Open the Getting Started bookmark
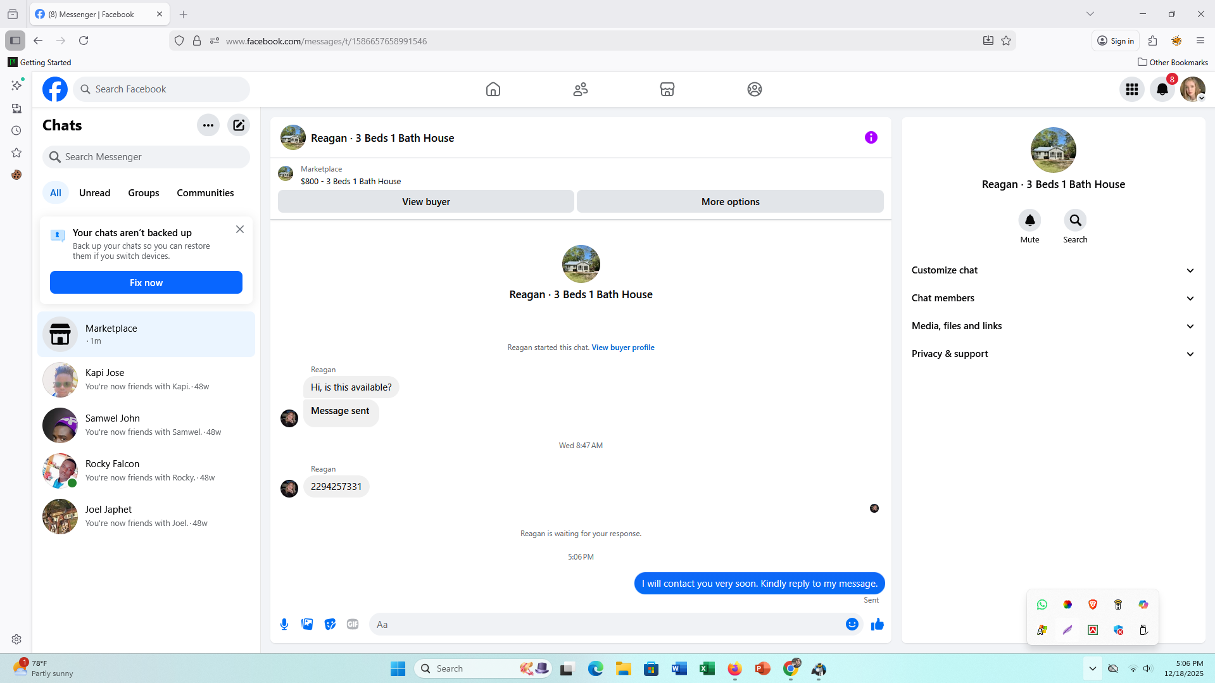The height and width of the screenshot is (683, 1215). coord(39,63)
